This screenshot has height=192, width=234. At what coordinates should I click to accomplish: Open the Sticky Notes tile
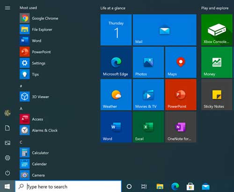(x=217, y=95)
